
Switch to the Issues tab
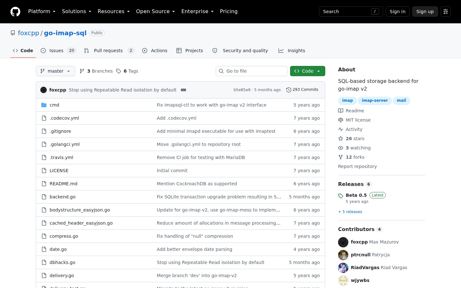tap(58, 51)
